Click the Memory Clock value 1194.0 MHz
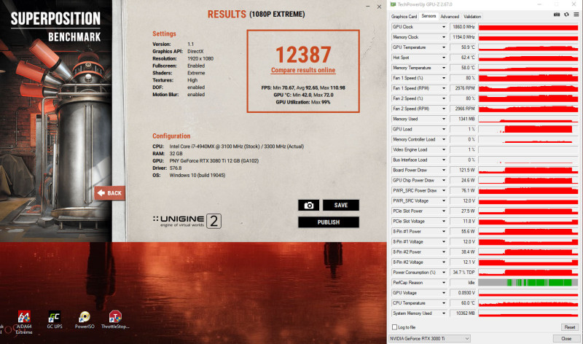Screen dimensions: 583x344 [x=463, y=37]
